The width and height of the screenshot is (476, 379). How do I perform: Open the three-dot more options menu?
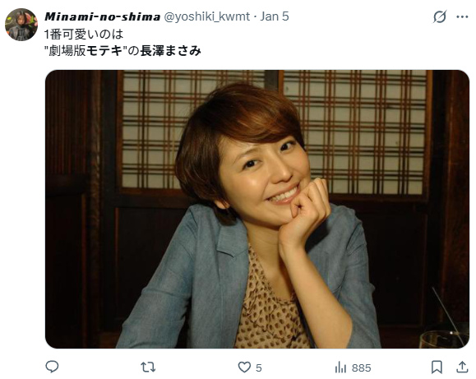click(x=462, y=17)
